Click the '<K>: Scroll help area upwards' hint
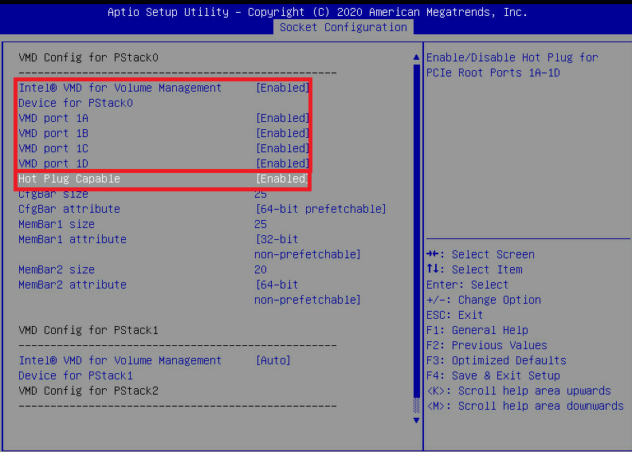Viewport: 632px width, 452px height. pos(519,391)
